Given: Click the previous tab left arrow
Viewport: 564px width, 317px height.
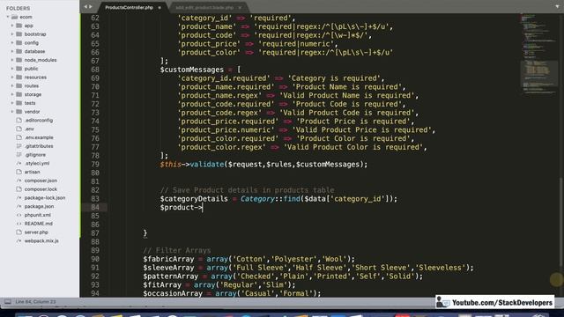Looking at the screenshot, I should coord(85,7).
